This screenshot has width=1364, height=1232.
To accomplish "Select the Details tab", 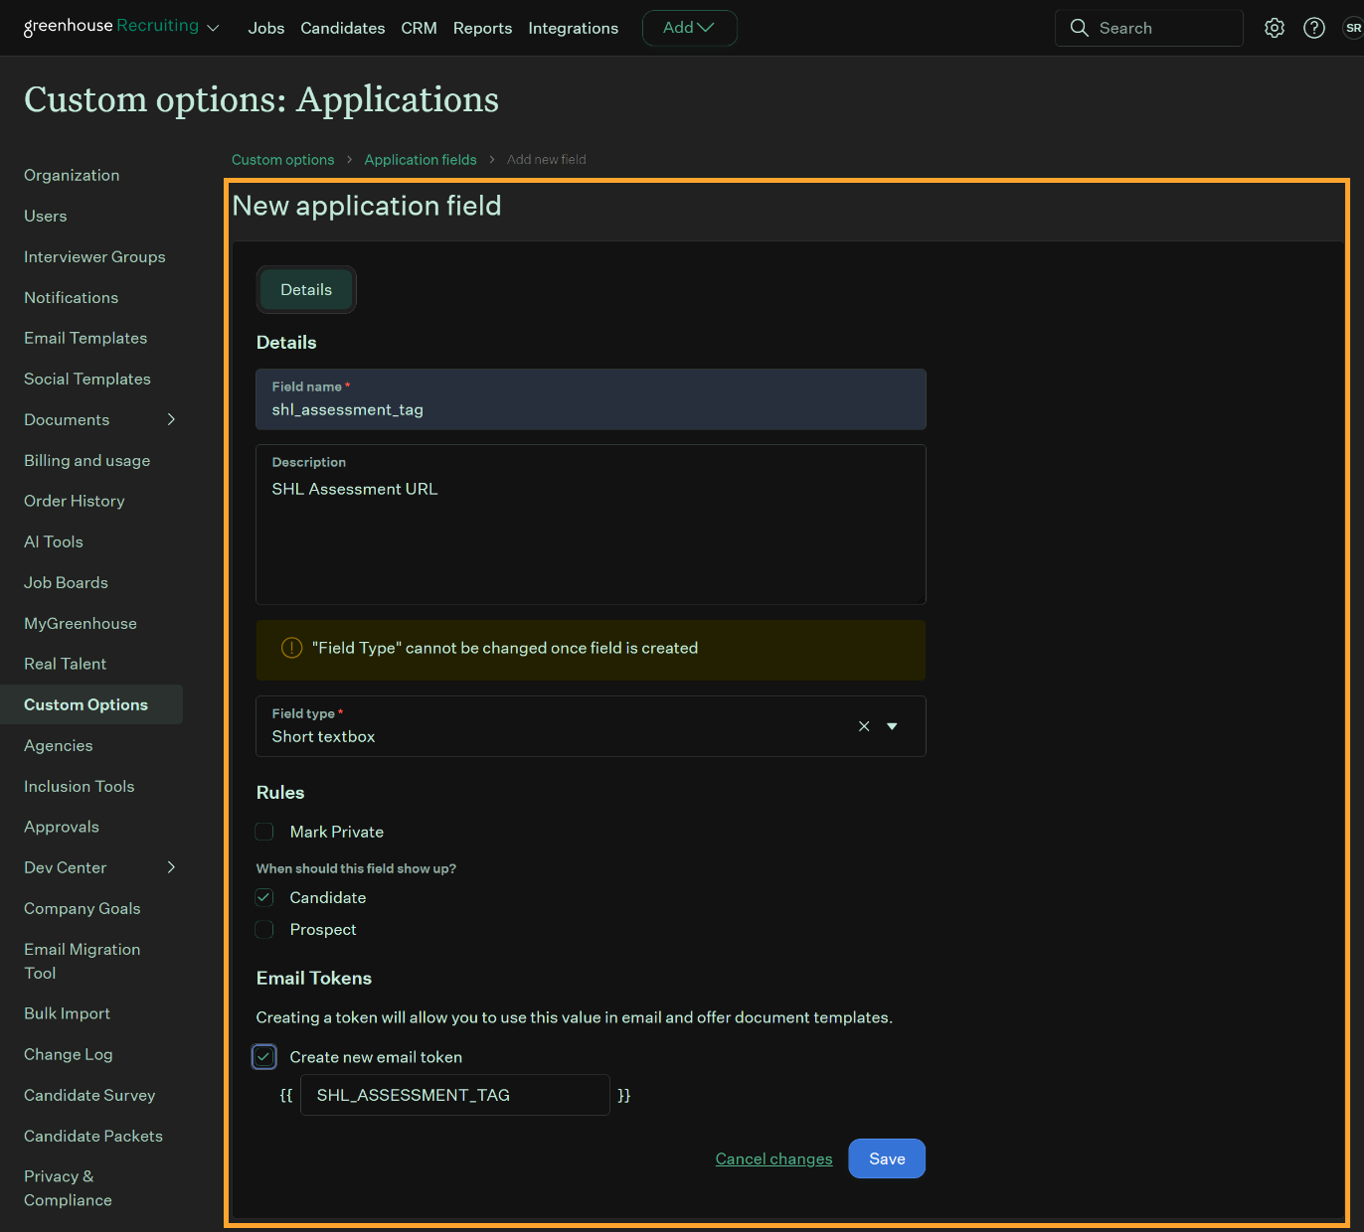I will [x=306, y=290].
